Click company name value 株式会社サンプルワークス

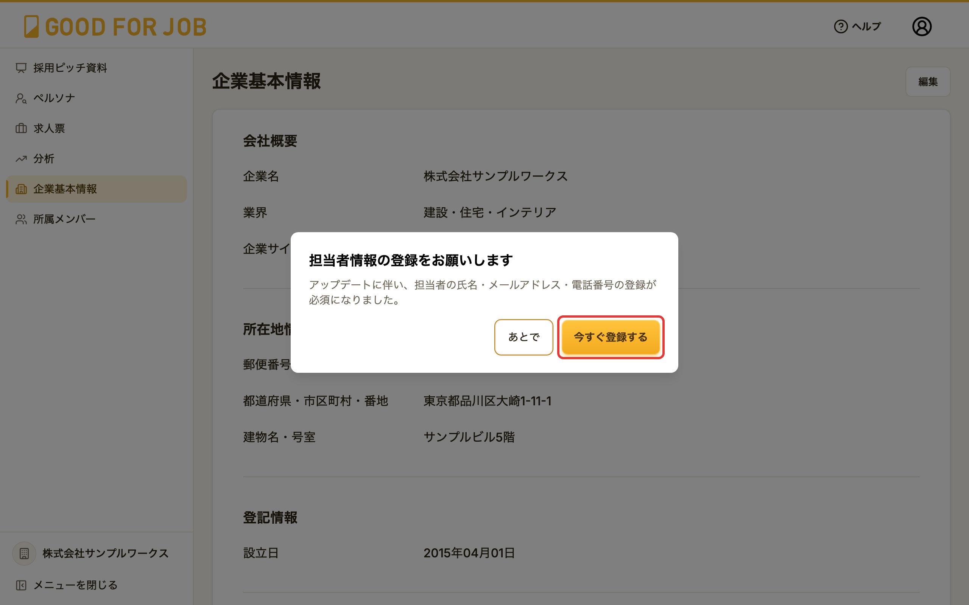[x=496, y=176]
